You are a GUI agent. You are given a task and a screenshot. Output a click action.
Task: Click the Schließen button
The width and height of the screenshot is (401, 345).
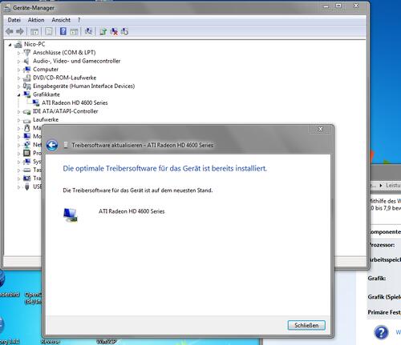point(306,325)
